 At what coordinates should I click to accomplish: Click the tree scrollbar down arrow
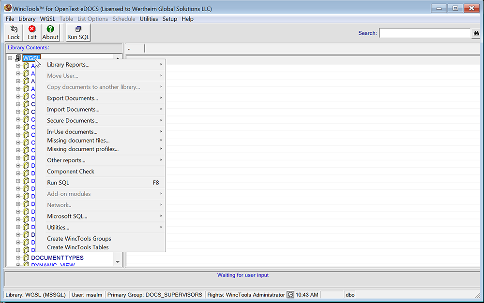pyautogui.click(x=118, y=262)
